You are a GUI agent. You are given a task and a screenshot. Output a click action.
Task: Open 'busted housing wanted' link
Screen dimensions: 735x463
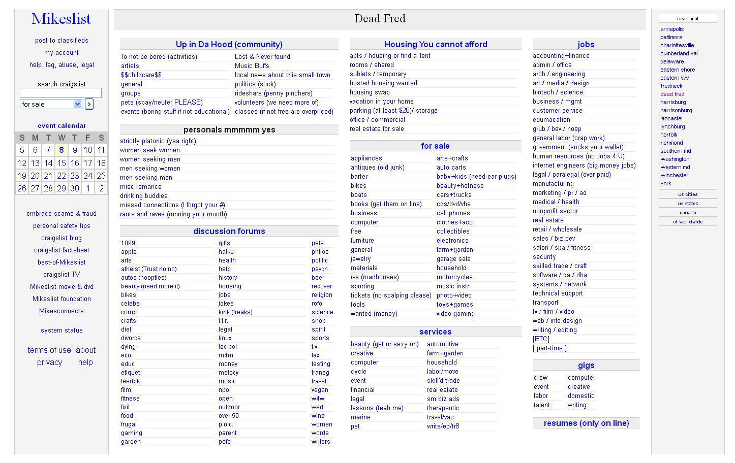383,83
